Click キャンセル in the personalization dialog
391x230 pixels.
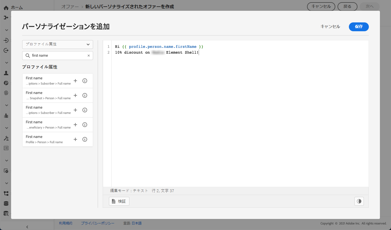pyautogui.click(x=330, y=27)
